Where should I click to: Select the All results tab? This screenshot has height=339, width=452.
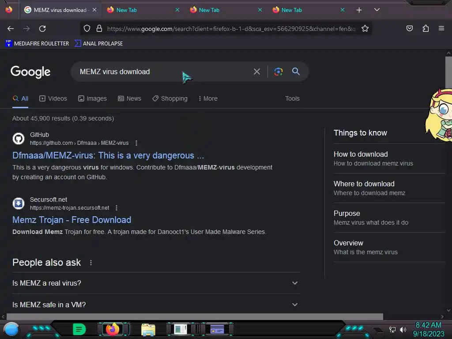click(20, 98)
